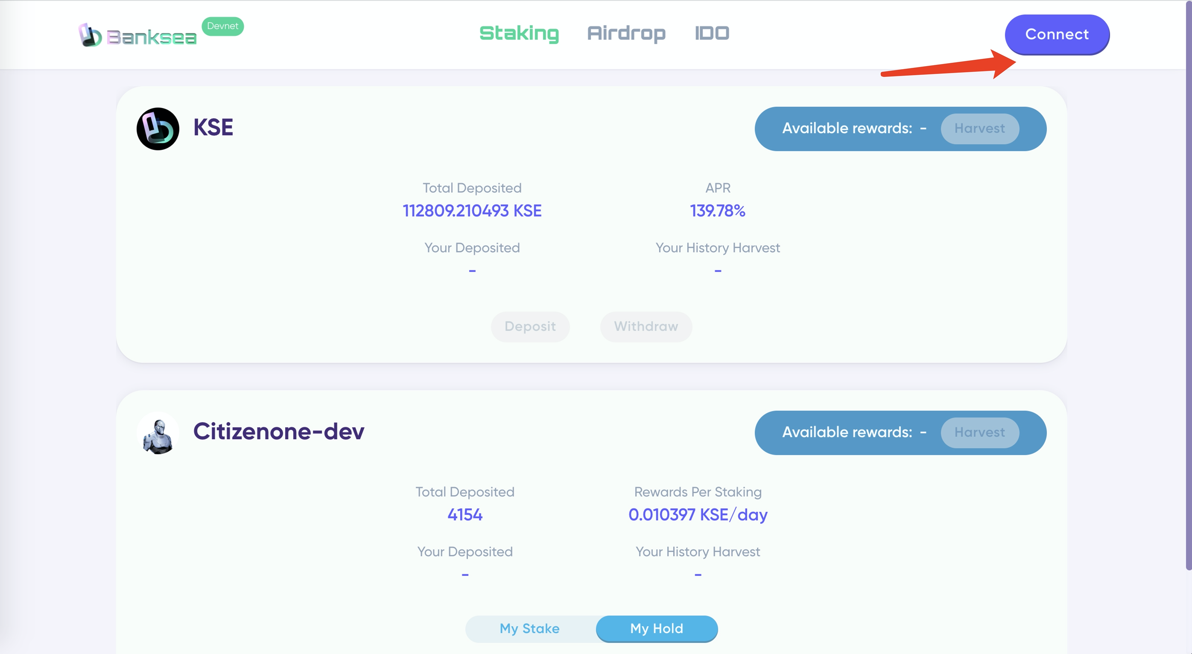The width and height of the screenshot is (1192, 654).
Task: Click the 139.78% APR value
Action: pos(717,211)
